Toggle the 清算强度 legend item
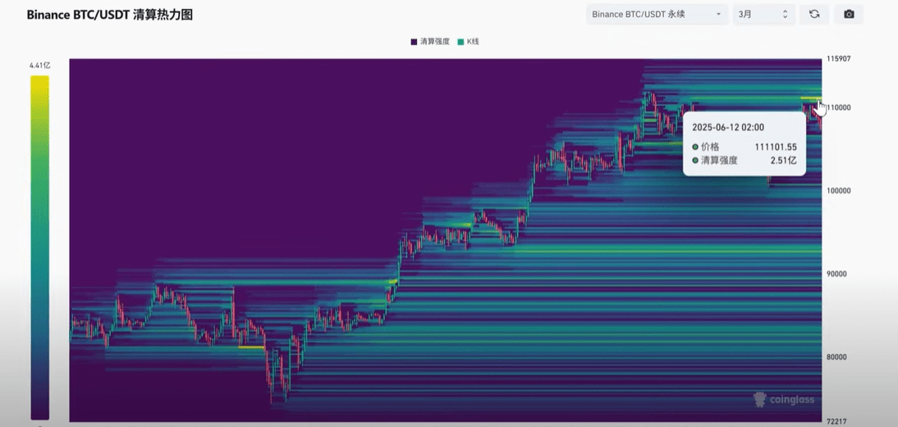898x427 pixels. [430, 42]
